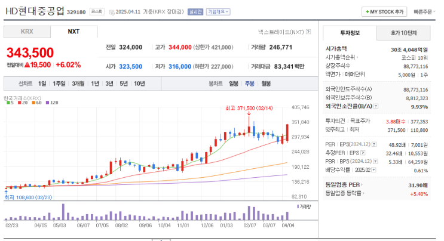Click 최저 108,600 (02/23) chart marker
Image resolution: width=444 pixels, height=241 pixels.
click(x=28, y=197)
